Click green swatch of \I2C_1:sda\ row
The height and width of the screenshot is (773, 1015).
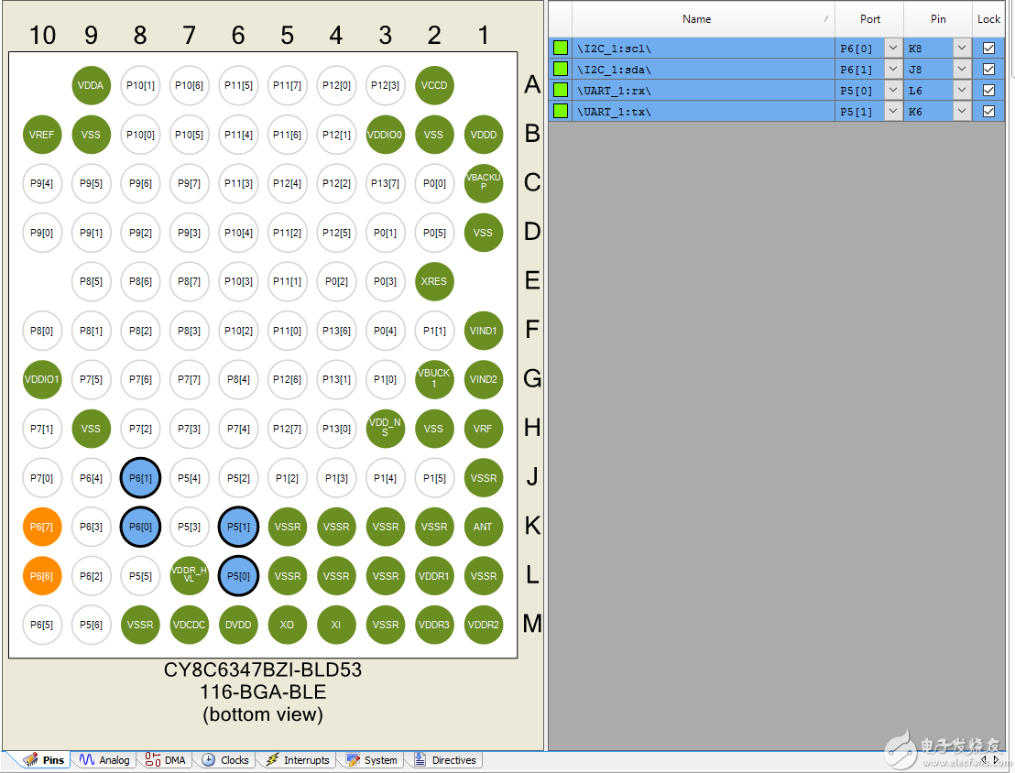pyautogui.click(x=561, y=69)
